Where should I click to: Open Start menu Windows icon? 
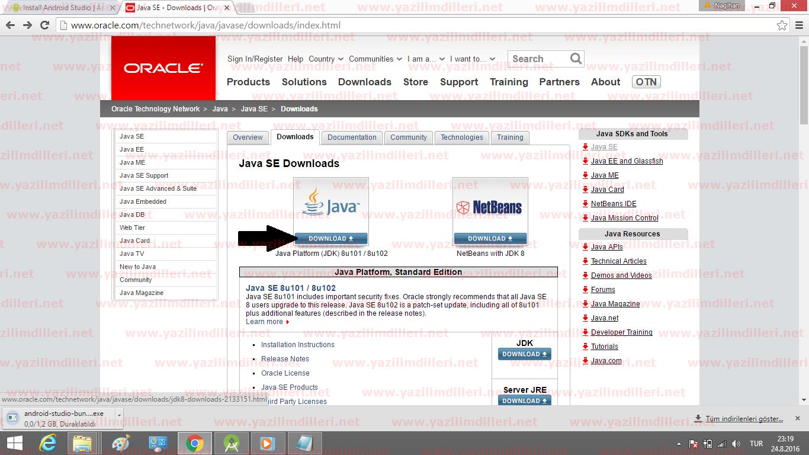click(14, 443)
